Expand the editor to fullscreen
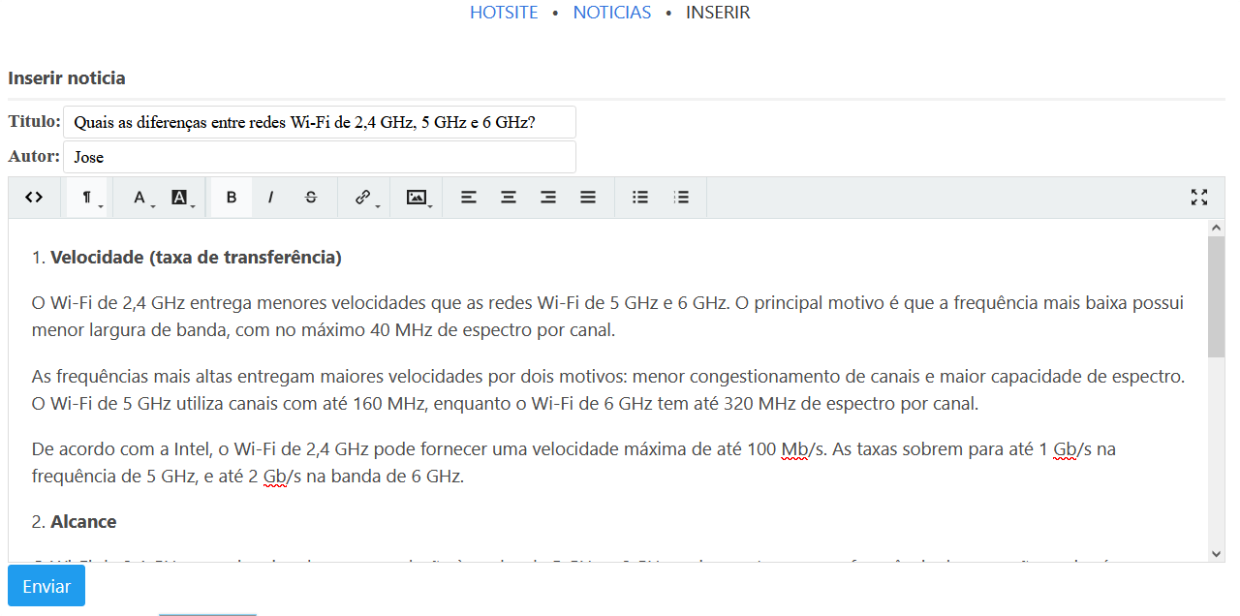 (1199, 198)
